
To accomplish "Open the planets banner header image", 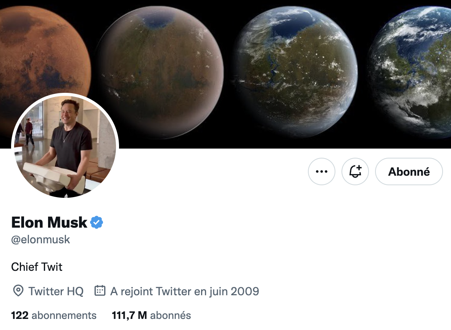I will tap(225, 74).
